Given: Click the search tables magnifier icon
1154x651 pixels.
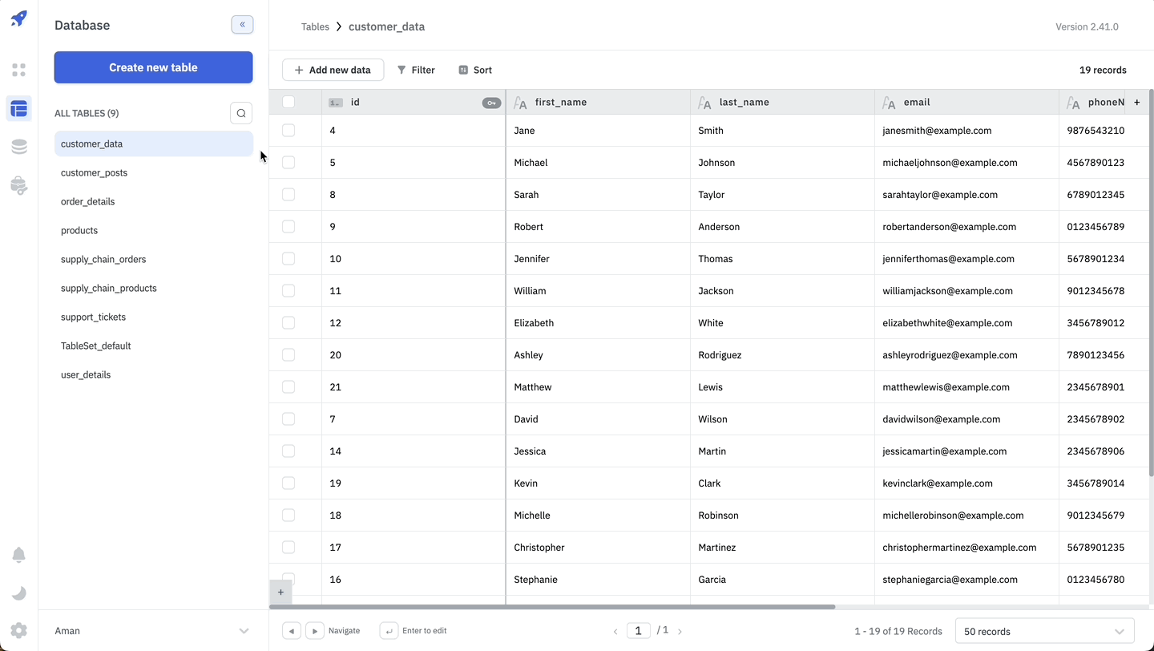Looking at the screenshot, I should pos(241,113).
